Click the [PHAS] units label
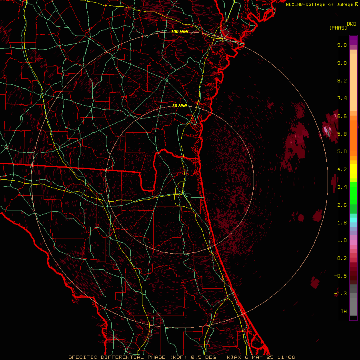The width and height of the screenshot is (360, 360). coord(338,28)
